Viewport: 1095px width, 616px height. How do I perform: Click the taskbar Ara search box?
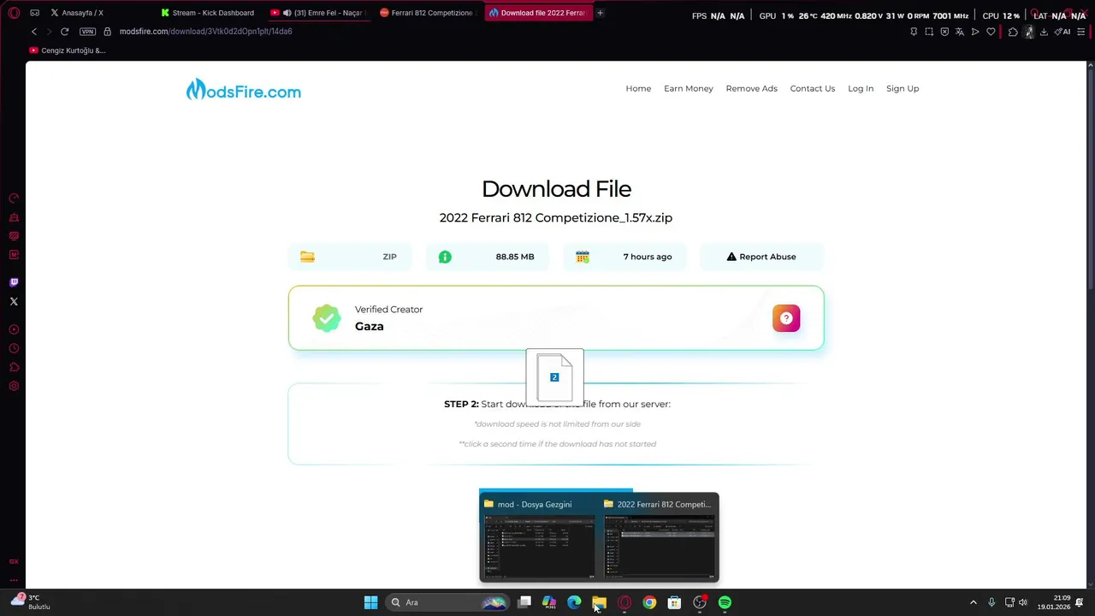coord(448,602)
